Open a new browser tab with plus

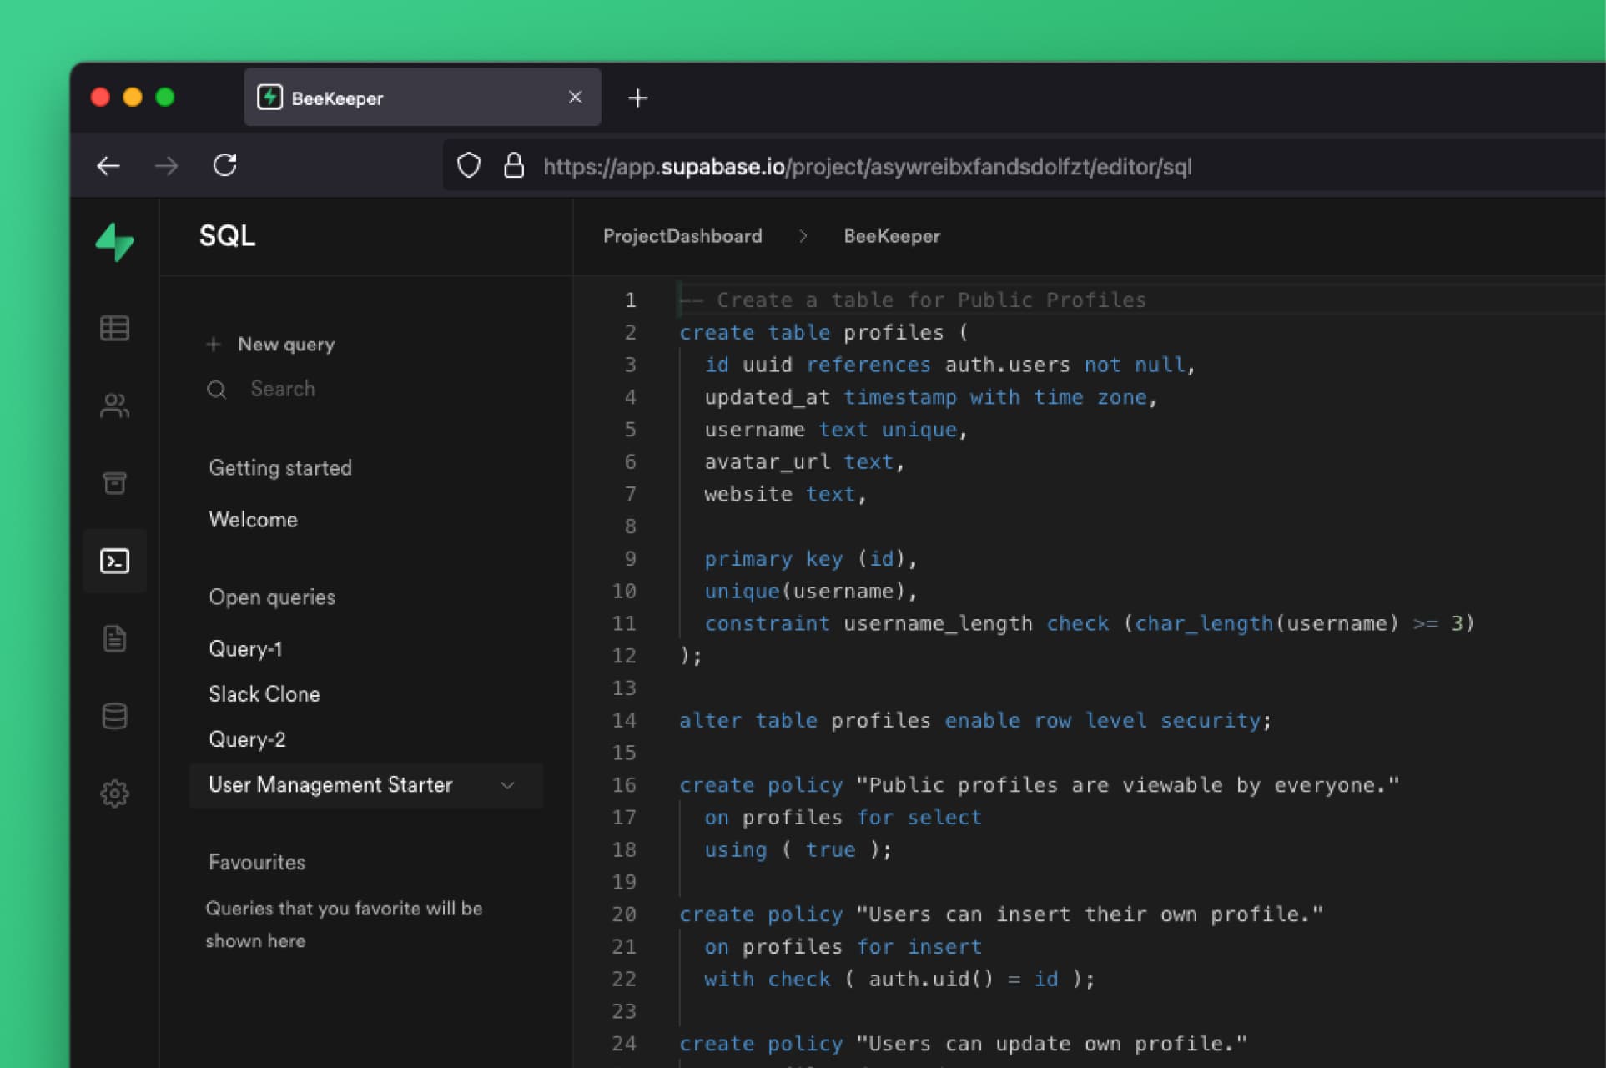(637, 98)
